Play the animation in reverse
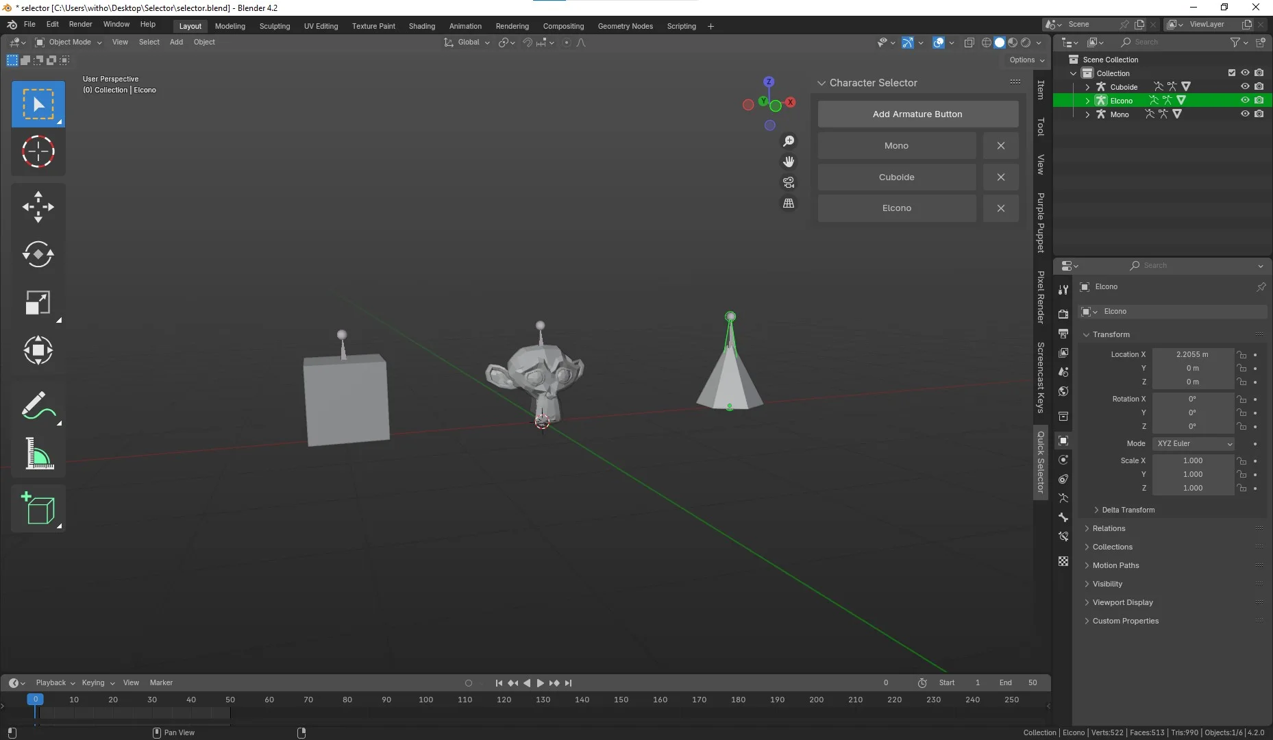Screen dimensions: 1273x740 point(527,683)
